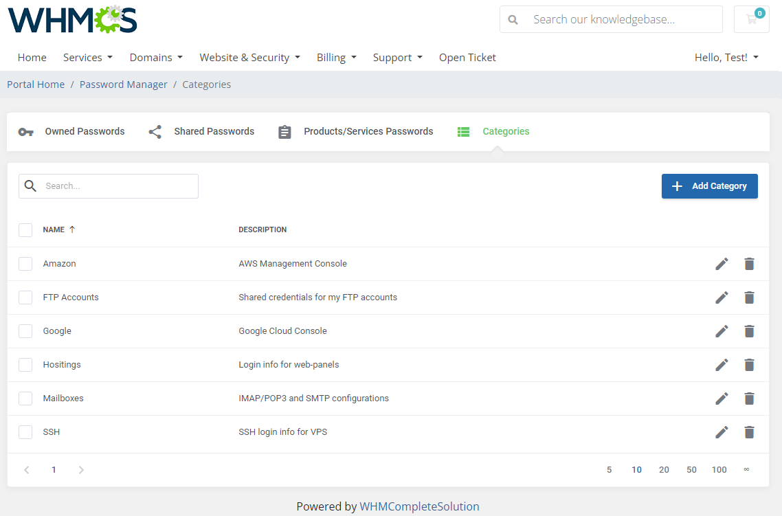The height and width of the screenshot is (516, 782).
Task: Click the Products/Services Passwords clipboard icon
Action: pos(284,132)
